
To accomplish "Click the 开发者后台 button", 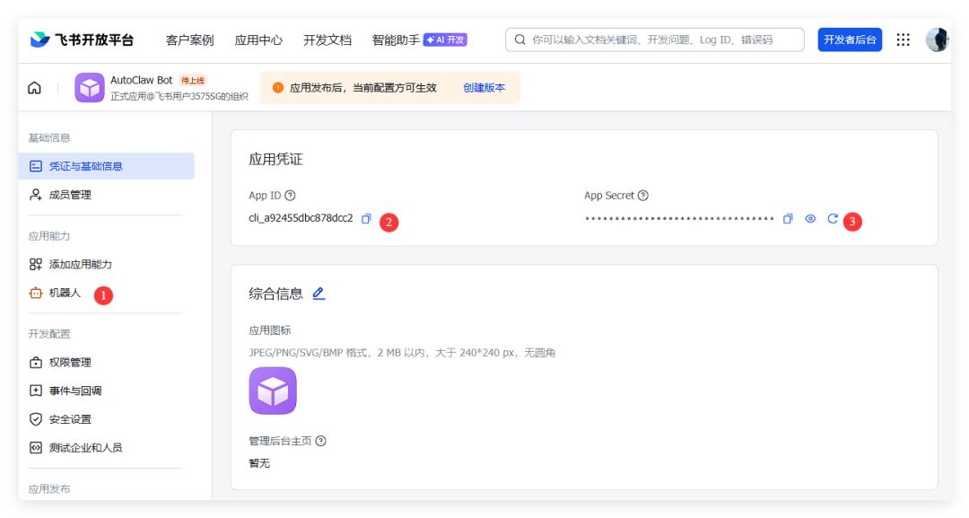I will coord(850,40).
